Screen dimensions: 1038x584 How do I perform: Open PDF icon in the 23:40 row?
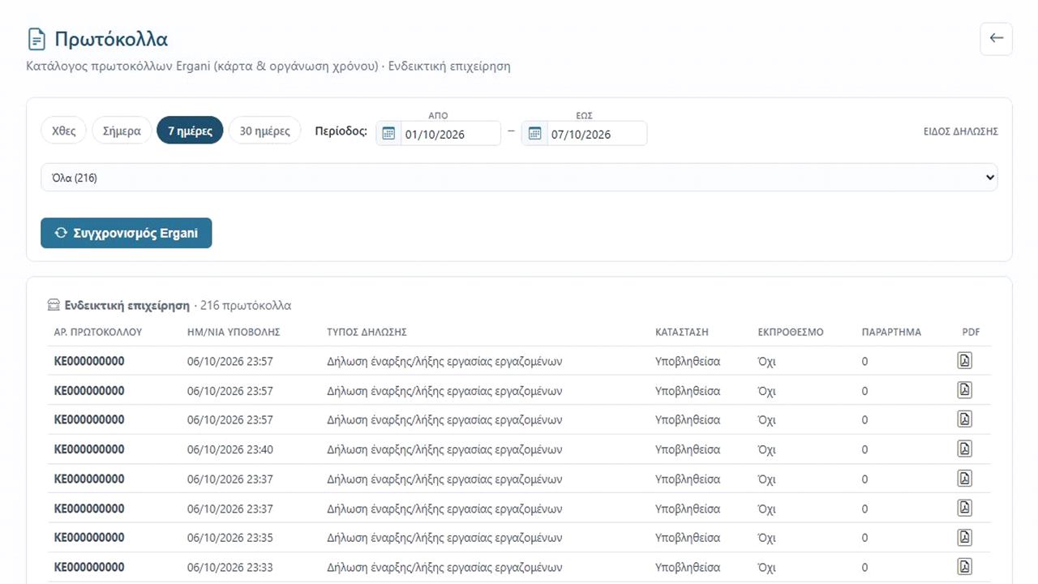click(964, 449)
